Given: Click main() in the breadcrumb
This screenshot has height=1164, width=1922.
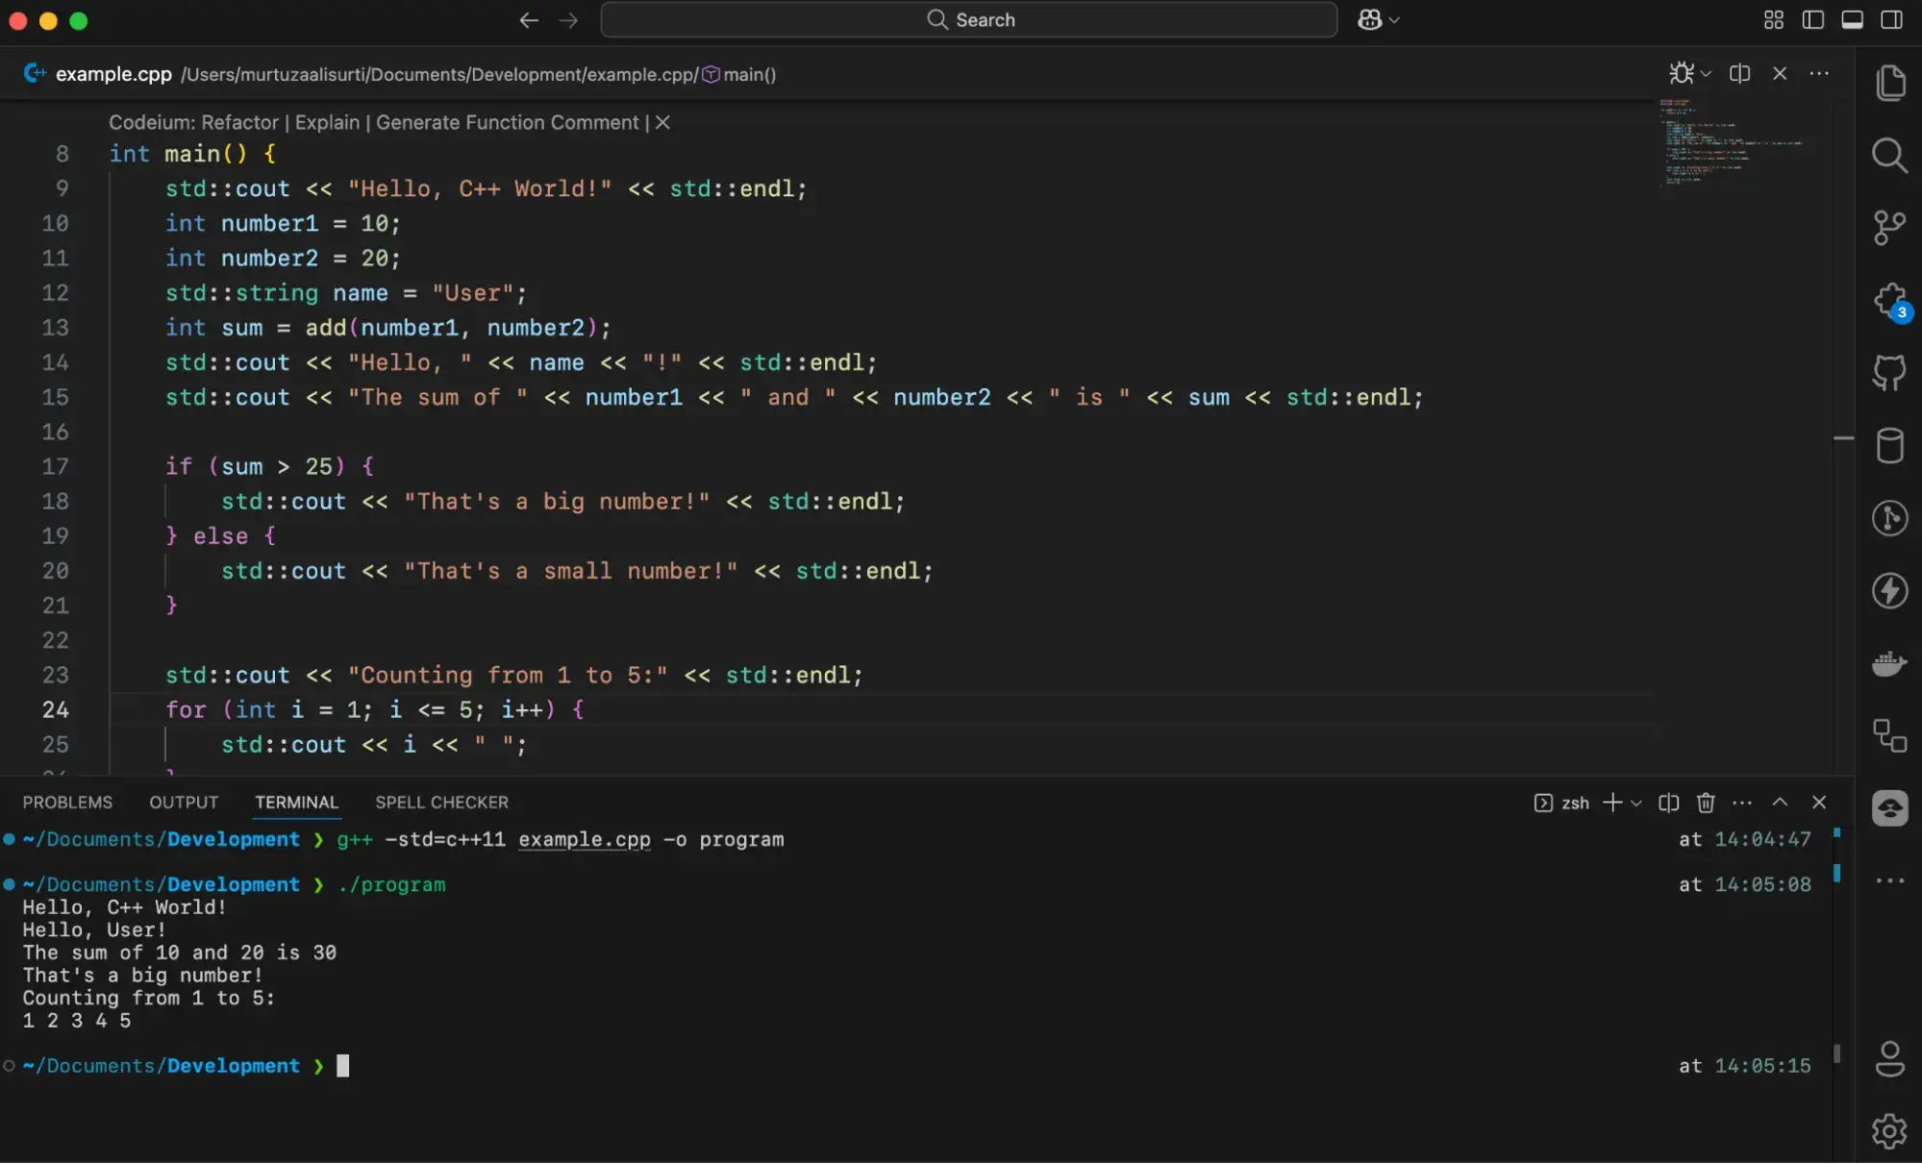Looking at the screenshot, I should 749,74.
